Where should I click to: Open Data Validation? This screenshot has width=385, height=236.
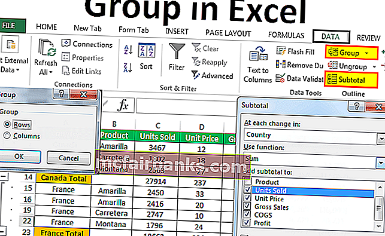pos(299,78)
